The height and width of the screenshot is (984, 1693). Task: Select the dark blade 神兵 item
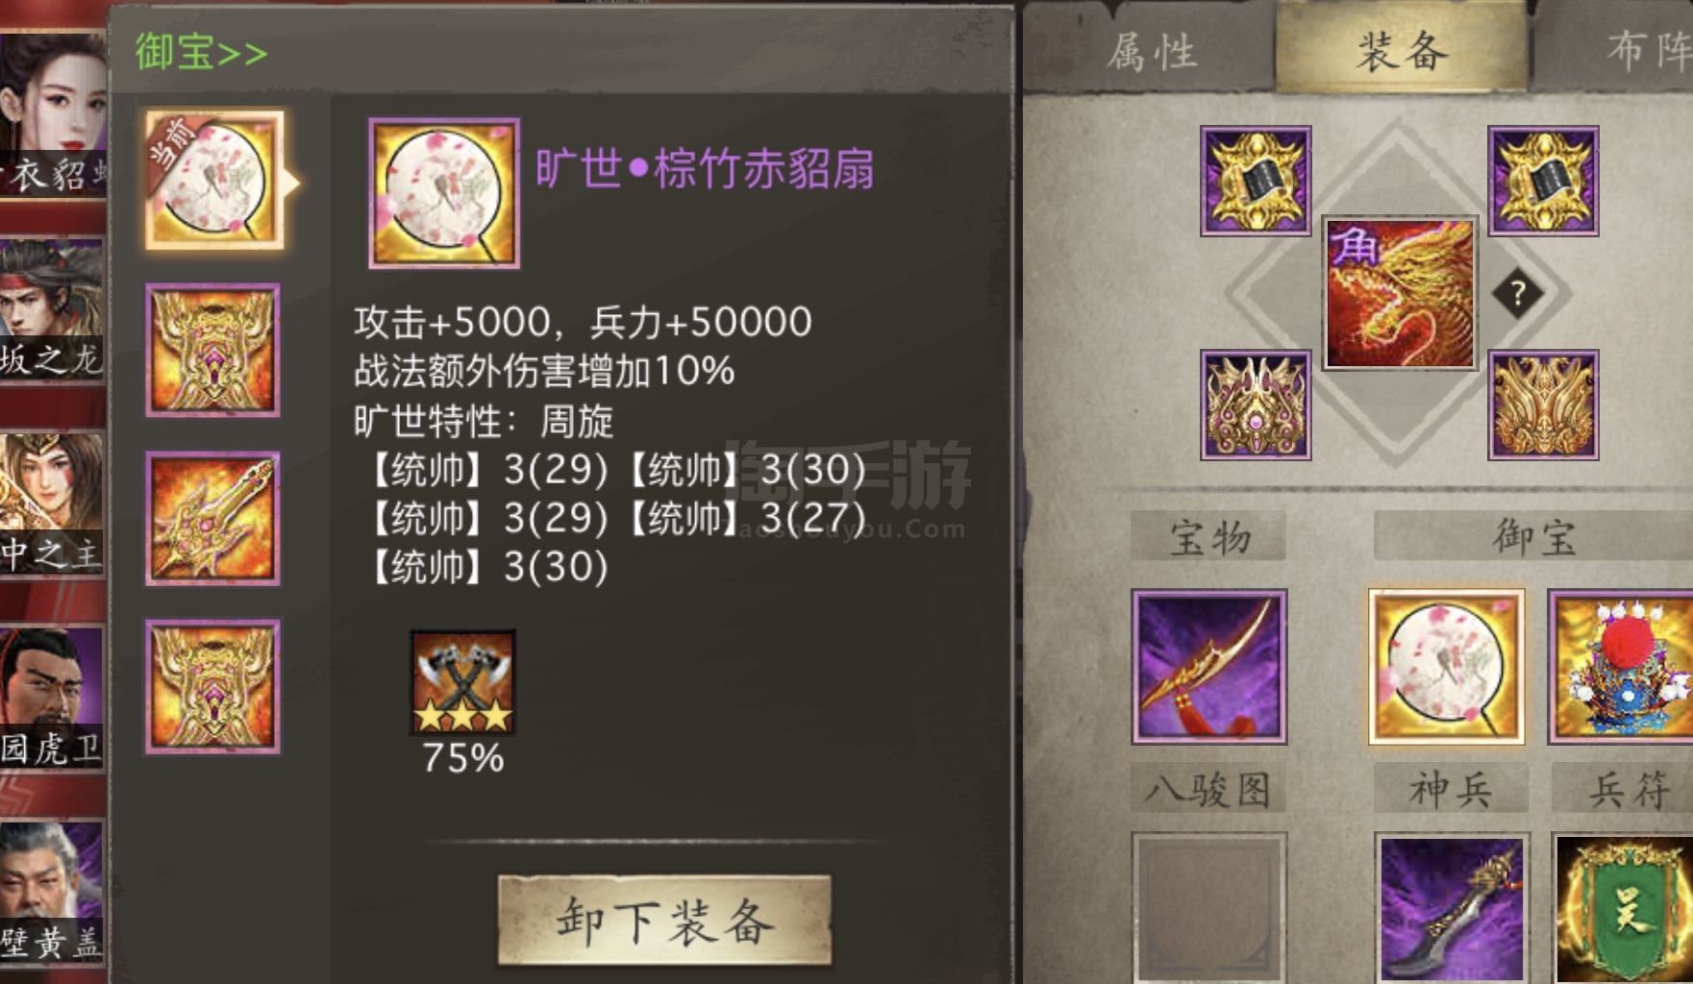click(1452, 908)
